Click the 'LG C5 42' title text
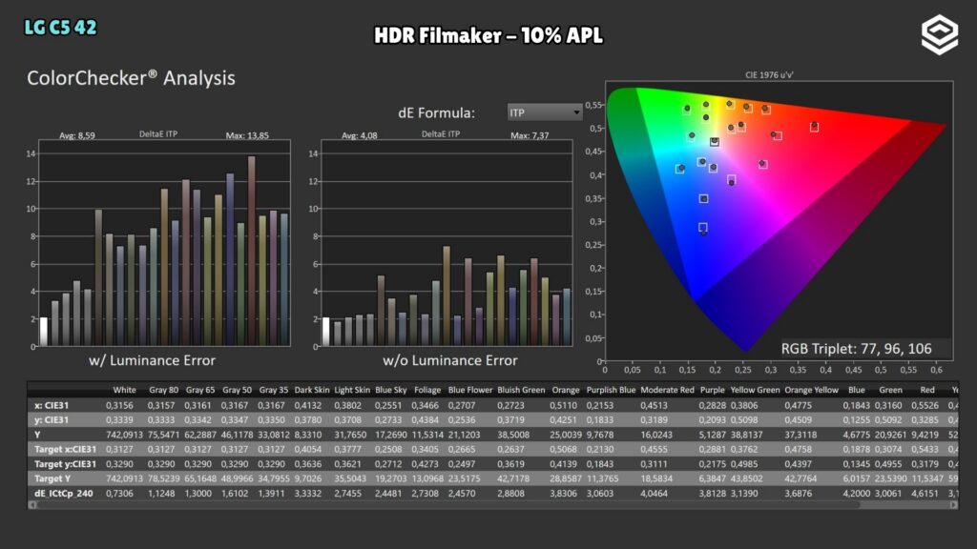977x549 pixels. (x=60, y=28)
